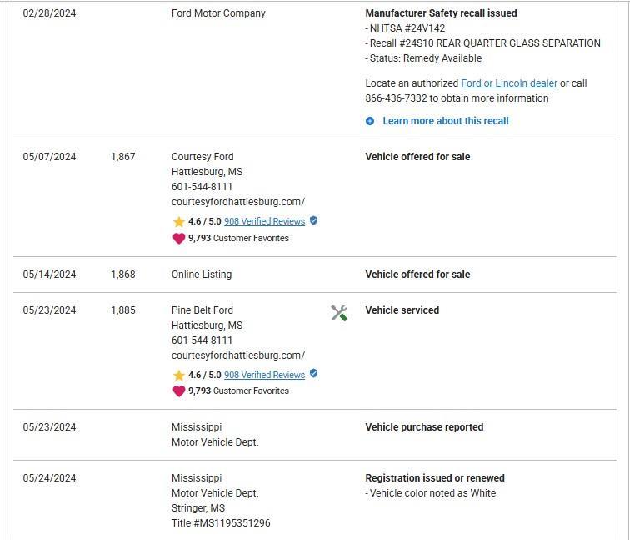Click the verified shield badge for Pine Belt Ford
The height and width of the screenshot is (540, 630).
(x=314, y=373)
